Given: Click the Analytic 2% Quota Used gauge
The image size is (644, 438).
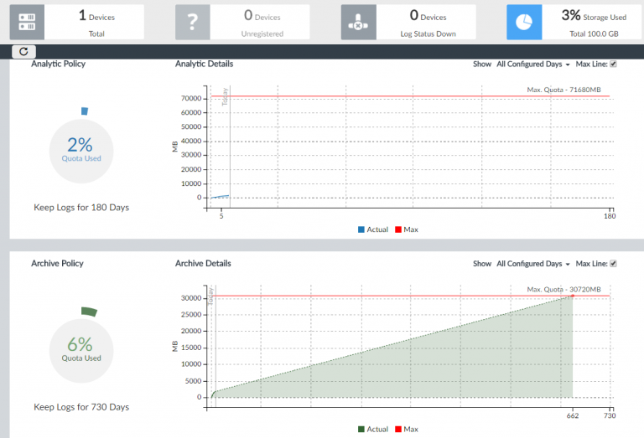Looking at the screenshot, I should pos(81,151).
